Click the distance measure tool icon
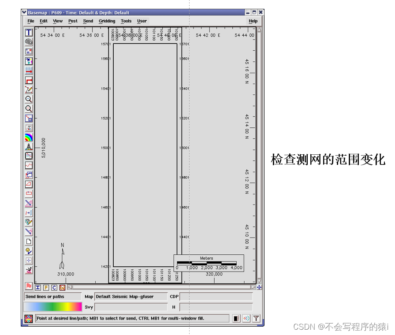 coord(29,212)
